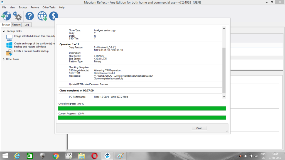
Task: Open the Help menu
Action: [62, 7]
